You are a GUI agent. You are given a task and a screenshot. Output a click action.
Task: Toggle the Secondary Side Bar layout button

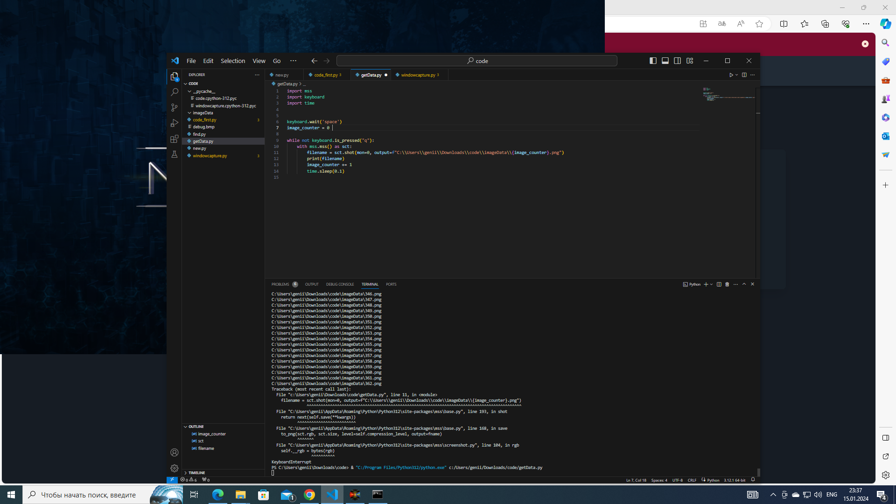(677, 61)
